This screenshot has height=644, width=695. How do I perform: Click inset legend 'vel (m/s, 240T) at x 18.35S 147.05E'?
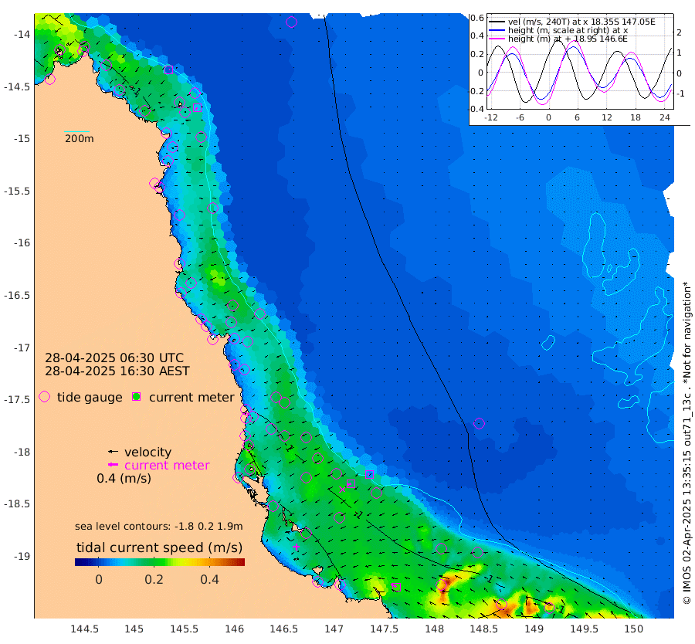(581, 22)
